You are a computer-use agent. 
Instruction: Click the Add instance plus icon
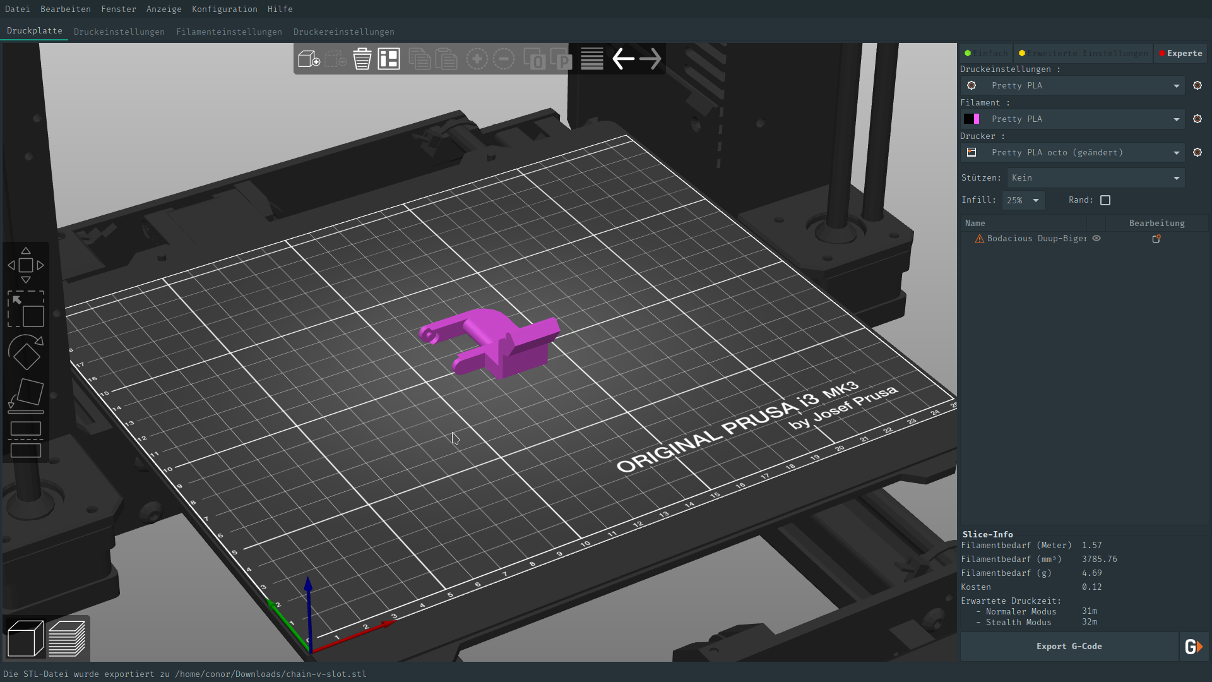(x=477, y=59)
